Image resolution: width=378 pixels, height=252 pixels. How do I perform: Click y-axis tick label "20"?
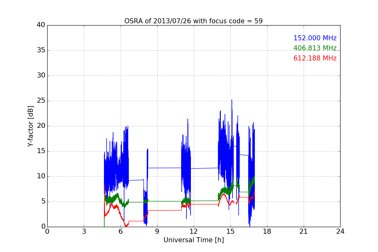[41, 126]
